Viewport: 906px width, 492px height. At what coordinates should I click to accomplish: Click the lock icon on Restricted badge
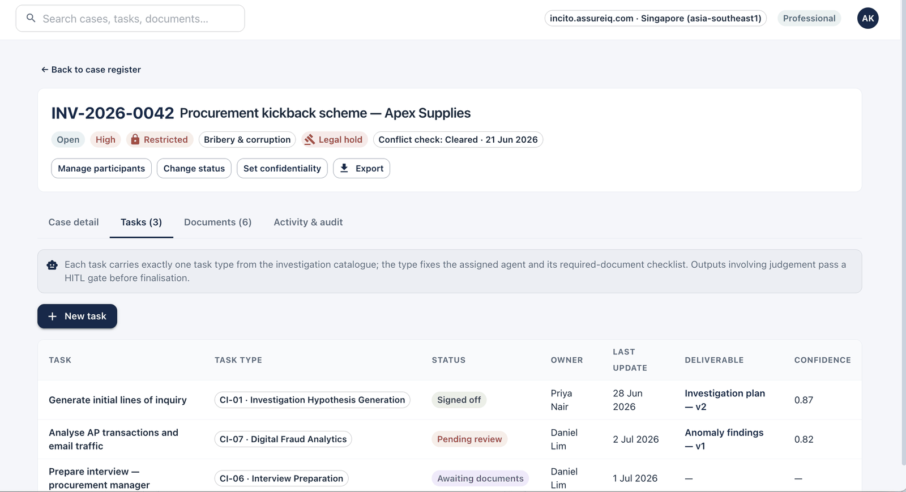point(135,139)
